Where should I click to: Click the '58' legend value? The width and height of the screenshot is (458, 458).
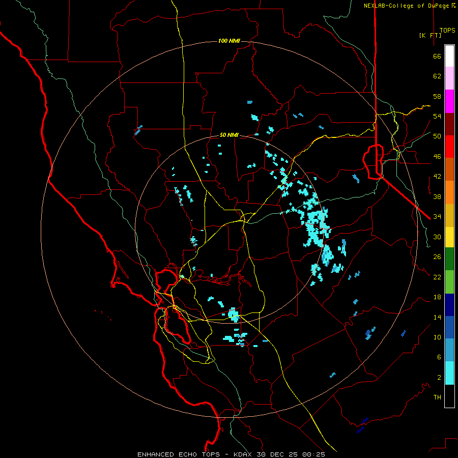[437, 96]
